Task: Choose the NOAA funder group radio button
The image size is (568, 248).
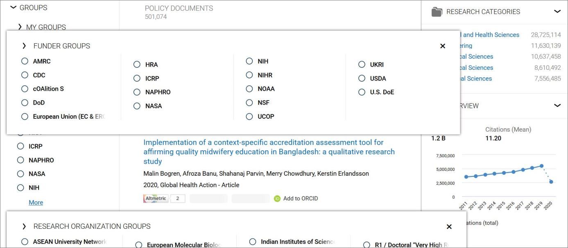Action: 249,89
